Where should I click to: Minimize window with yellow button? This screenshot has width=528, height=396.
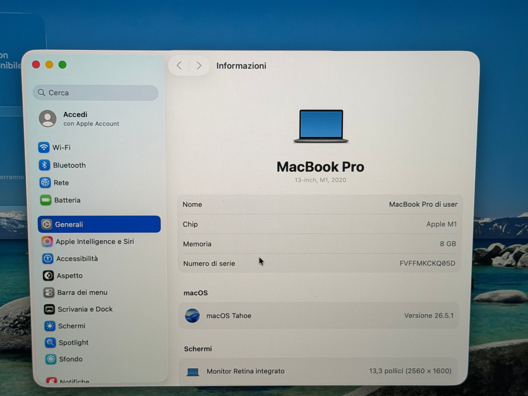pyautogui.click(x=49, y=65)
